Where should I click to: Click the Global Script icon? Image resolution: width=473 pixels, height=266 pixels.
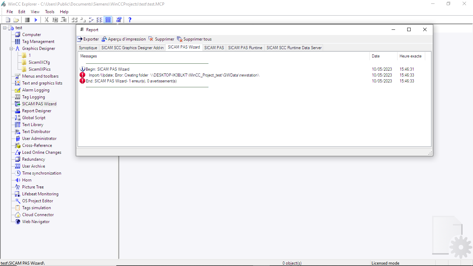(x=18, y=118)
